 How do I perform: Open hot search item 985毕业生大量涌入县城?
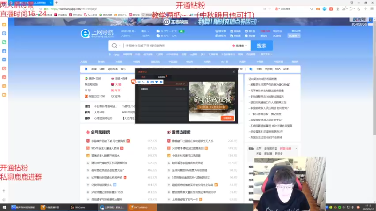point(105,148)
